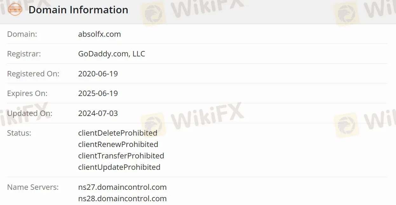
Task: Click the clientDeleteProhibited status
Action: [x=117, y=133]
